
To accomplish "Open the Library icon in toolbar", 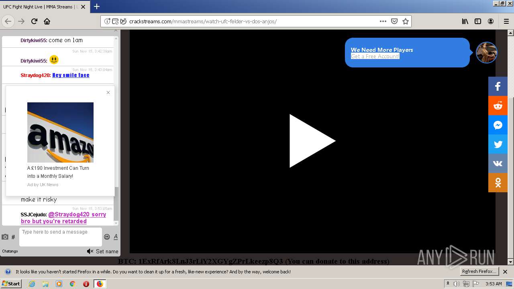I will point(465,21).
